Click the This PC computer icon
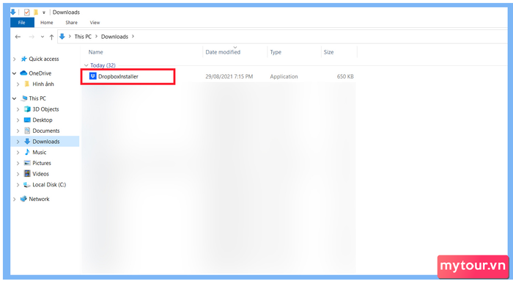The width and height of the screenshot is (513, 284). 24,98
